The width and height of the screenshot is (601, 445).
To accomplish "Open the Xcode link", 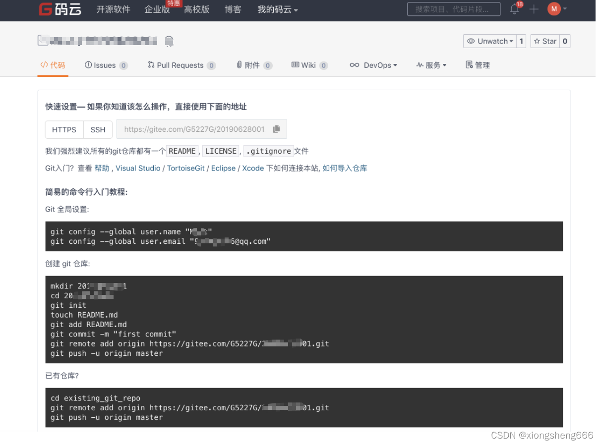I will (x=253, y=168).
